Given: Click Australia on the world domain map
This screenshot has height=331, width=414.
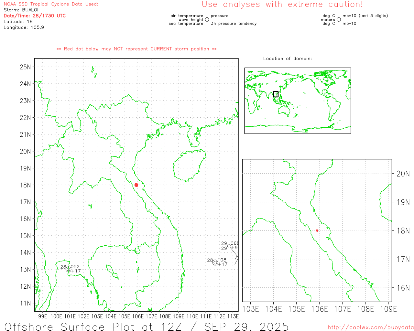Looking at the screenshot, I should coord(284,110).
